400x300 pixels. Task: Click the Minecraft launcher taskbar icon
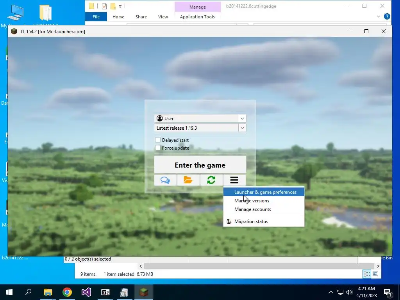tap(143, 292)
